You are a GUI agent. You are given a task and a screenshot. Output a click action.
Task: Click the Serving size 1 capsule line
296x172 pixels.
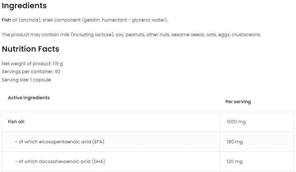[x=26, y=80]
